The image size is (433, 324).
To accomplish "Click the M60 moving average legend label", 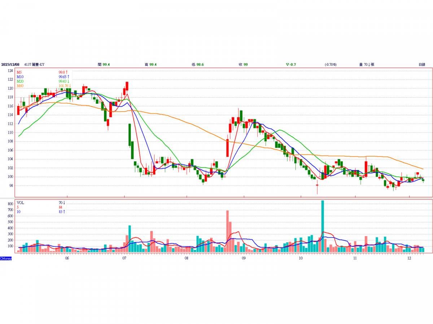I will pyautogui.click(x=20, y=86).
